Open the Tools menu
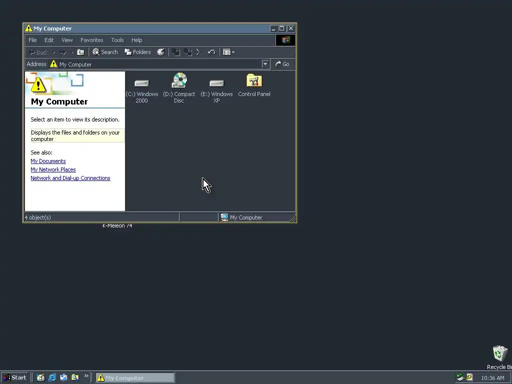Screen dimensions: 512x384 click(117, 40)
